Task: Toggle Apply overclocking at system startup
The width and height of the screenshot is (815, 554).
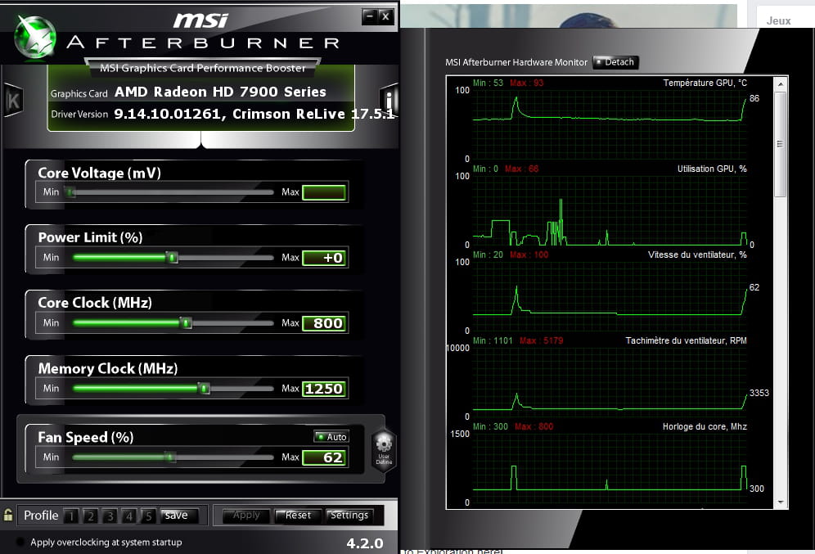Action: point(20,542)
